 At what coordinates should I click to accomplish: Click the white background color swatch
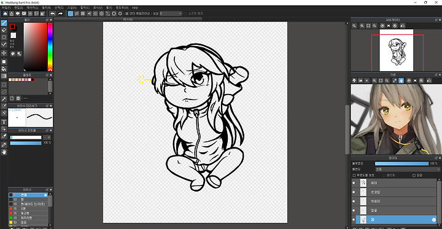click(14, 35)
